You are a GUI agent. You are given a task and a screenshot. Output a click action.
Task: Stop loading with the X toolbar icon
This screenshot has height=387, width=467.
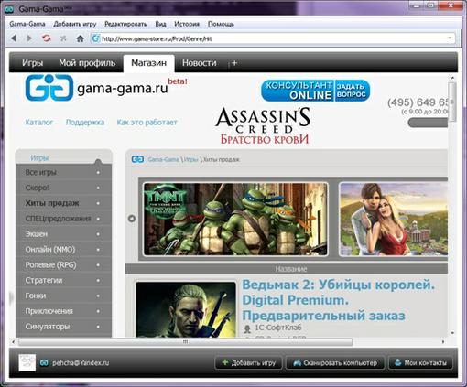(x=63, y=38)
